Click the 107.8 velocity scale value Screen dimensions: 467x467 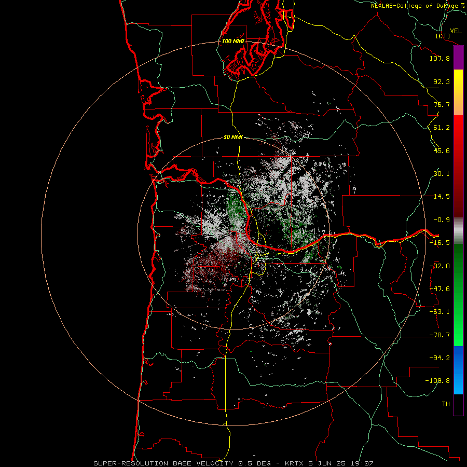coord(439,58)
